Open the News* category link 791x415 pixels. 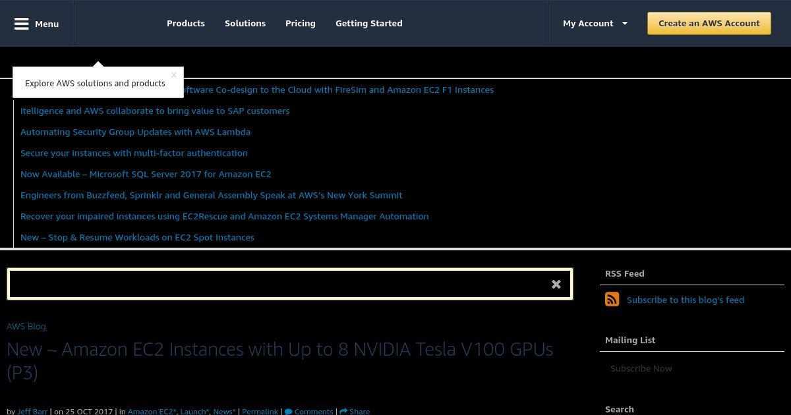click(x=224, y=411)
